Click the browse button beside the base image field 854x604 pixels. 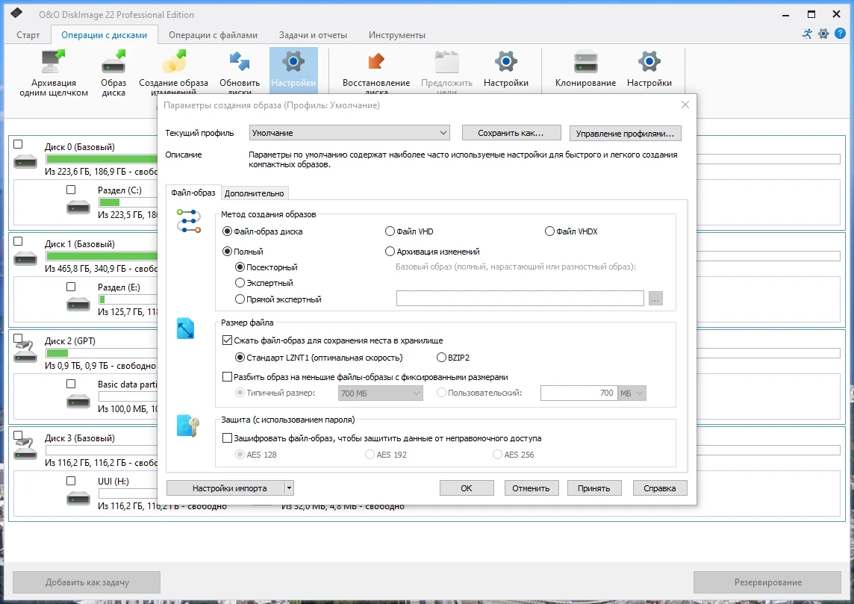coord(655,299)
